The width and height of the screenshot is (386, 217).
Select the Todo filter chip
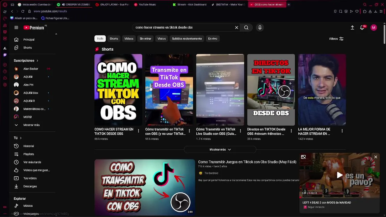pos(100,39)
